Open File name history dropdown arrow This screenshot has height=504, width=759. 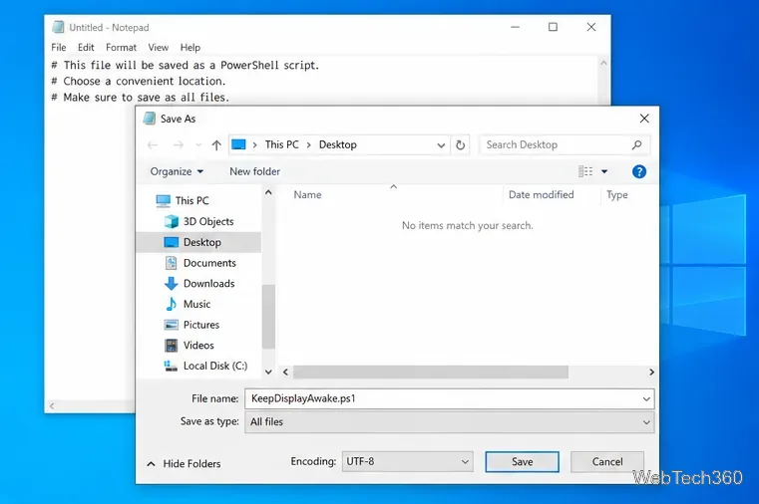tap(646, 399)
